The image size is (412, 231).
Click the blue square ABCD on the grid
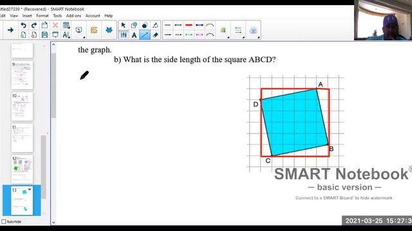point(295,123)
